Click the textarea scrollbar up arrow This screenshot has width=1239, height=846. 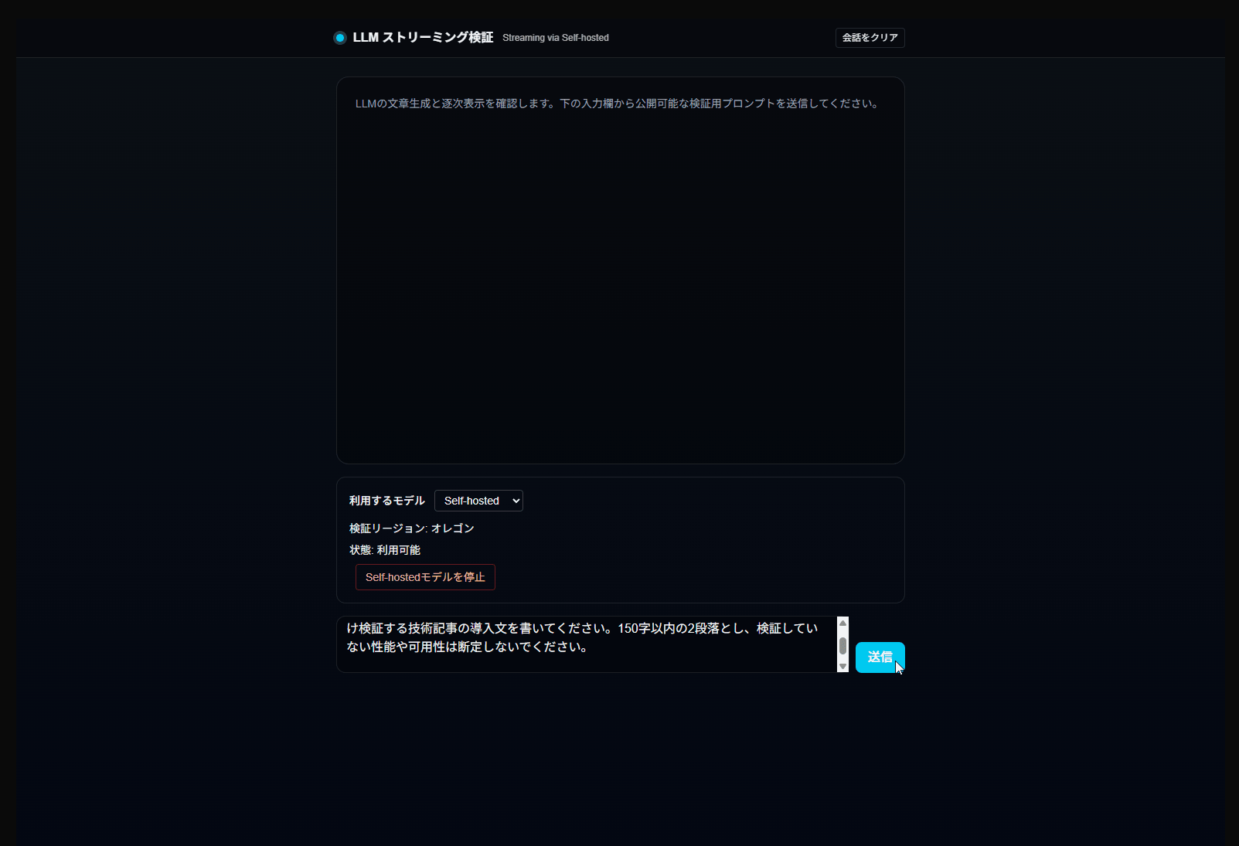point(842,623)
